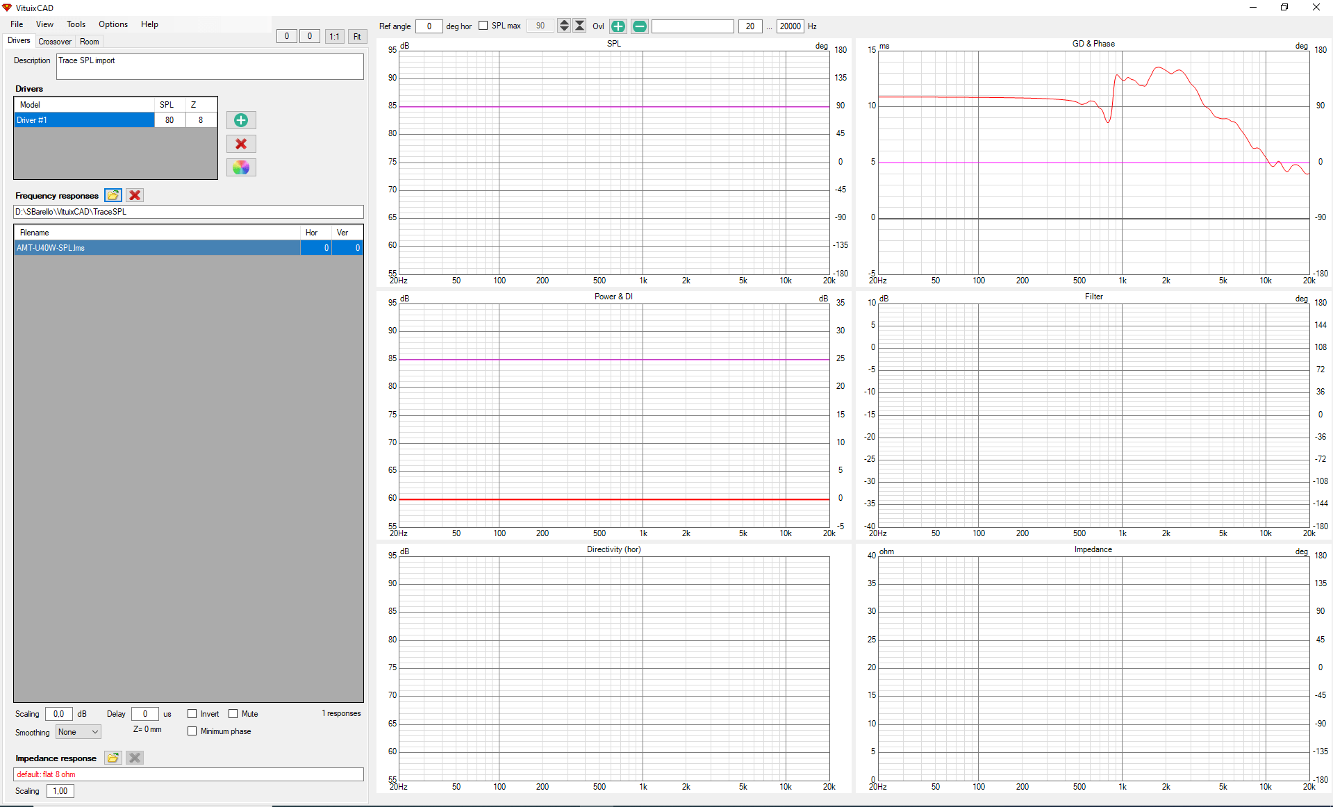Click the second 0 box left of 1:1
The width and height of the screenshot is (1333, 807).
(x=310, y=36)
